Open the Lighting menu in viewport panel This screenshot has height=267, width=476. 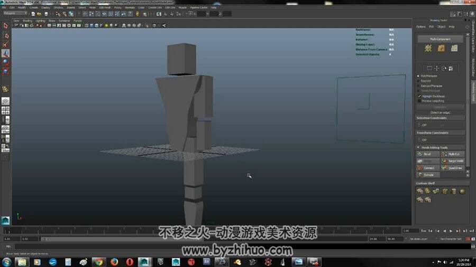40,21
